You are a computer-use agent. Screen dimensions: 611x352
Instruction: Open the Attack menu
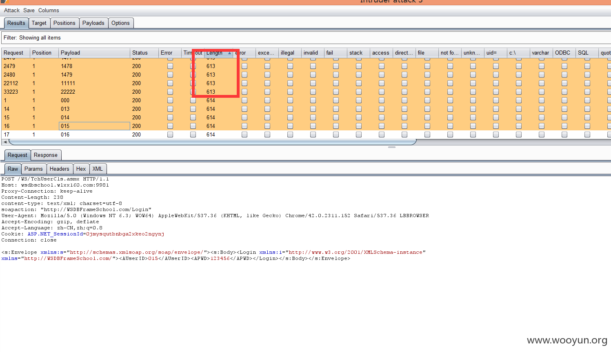coord(12,10)
